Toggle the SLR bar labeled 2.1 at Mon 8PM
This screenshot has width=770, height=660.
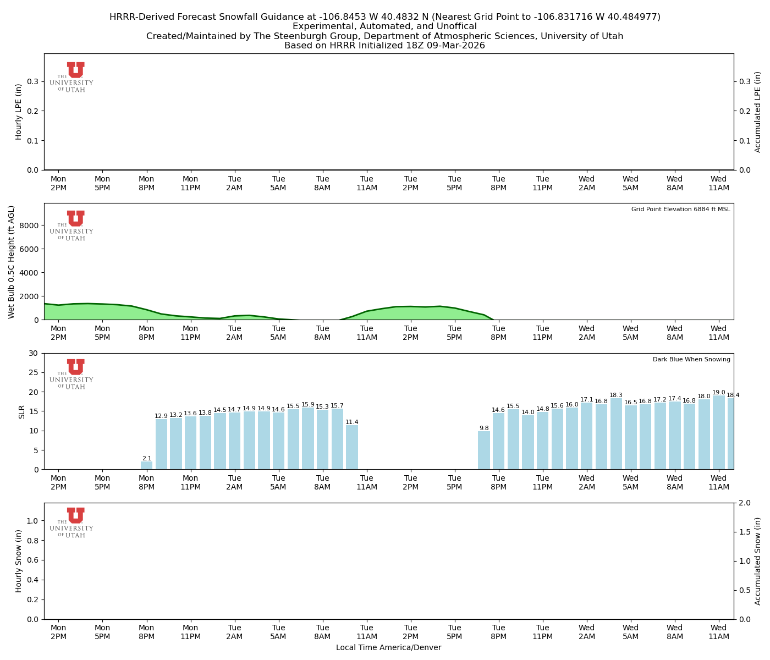pyautogui.click(x=146, y=465)
